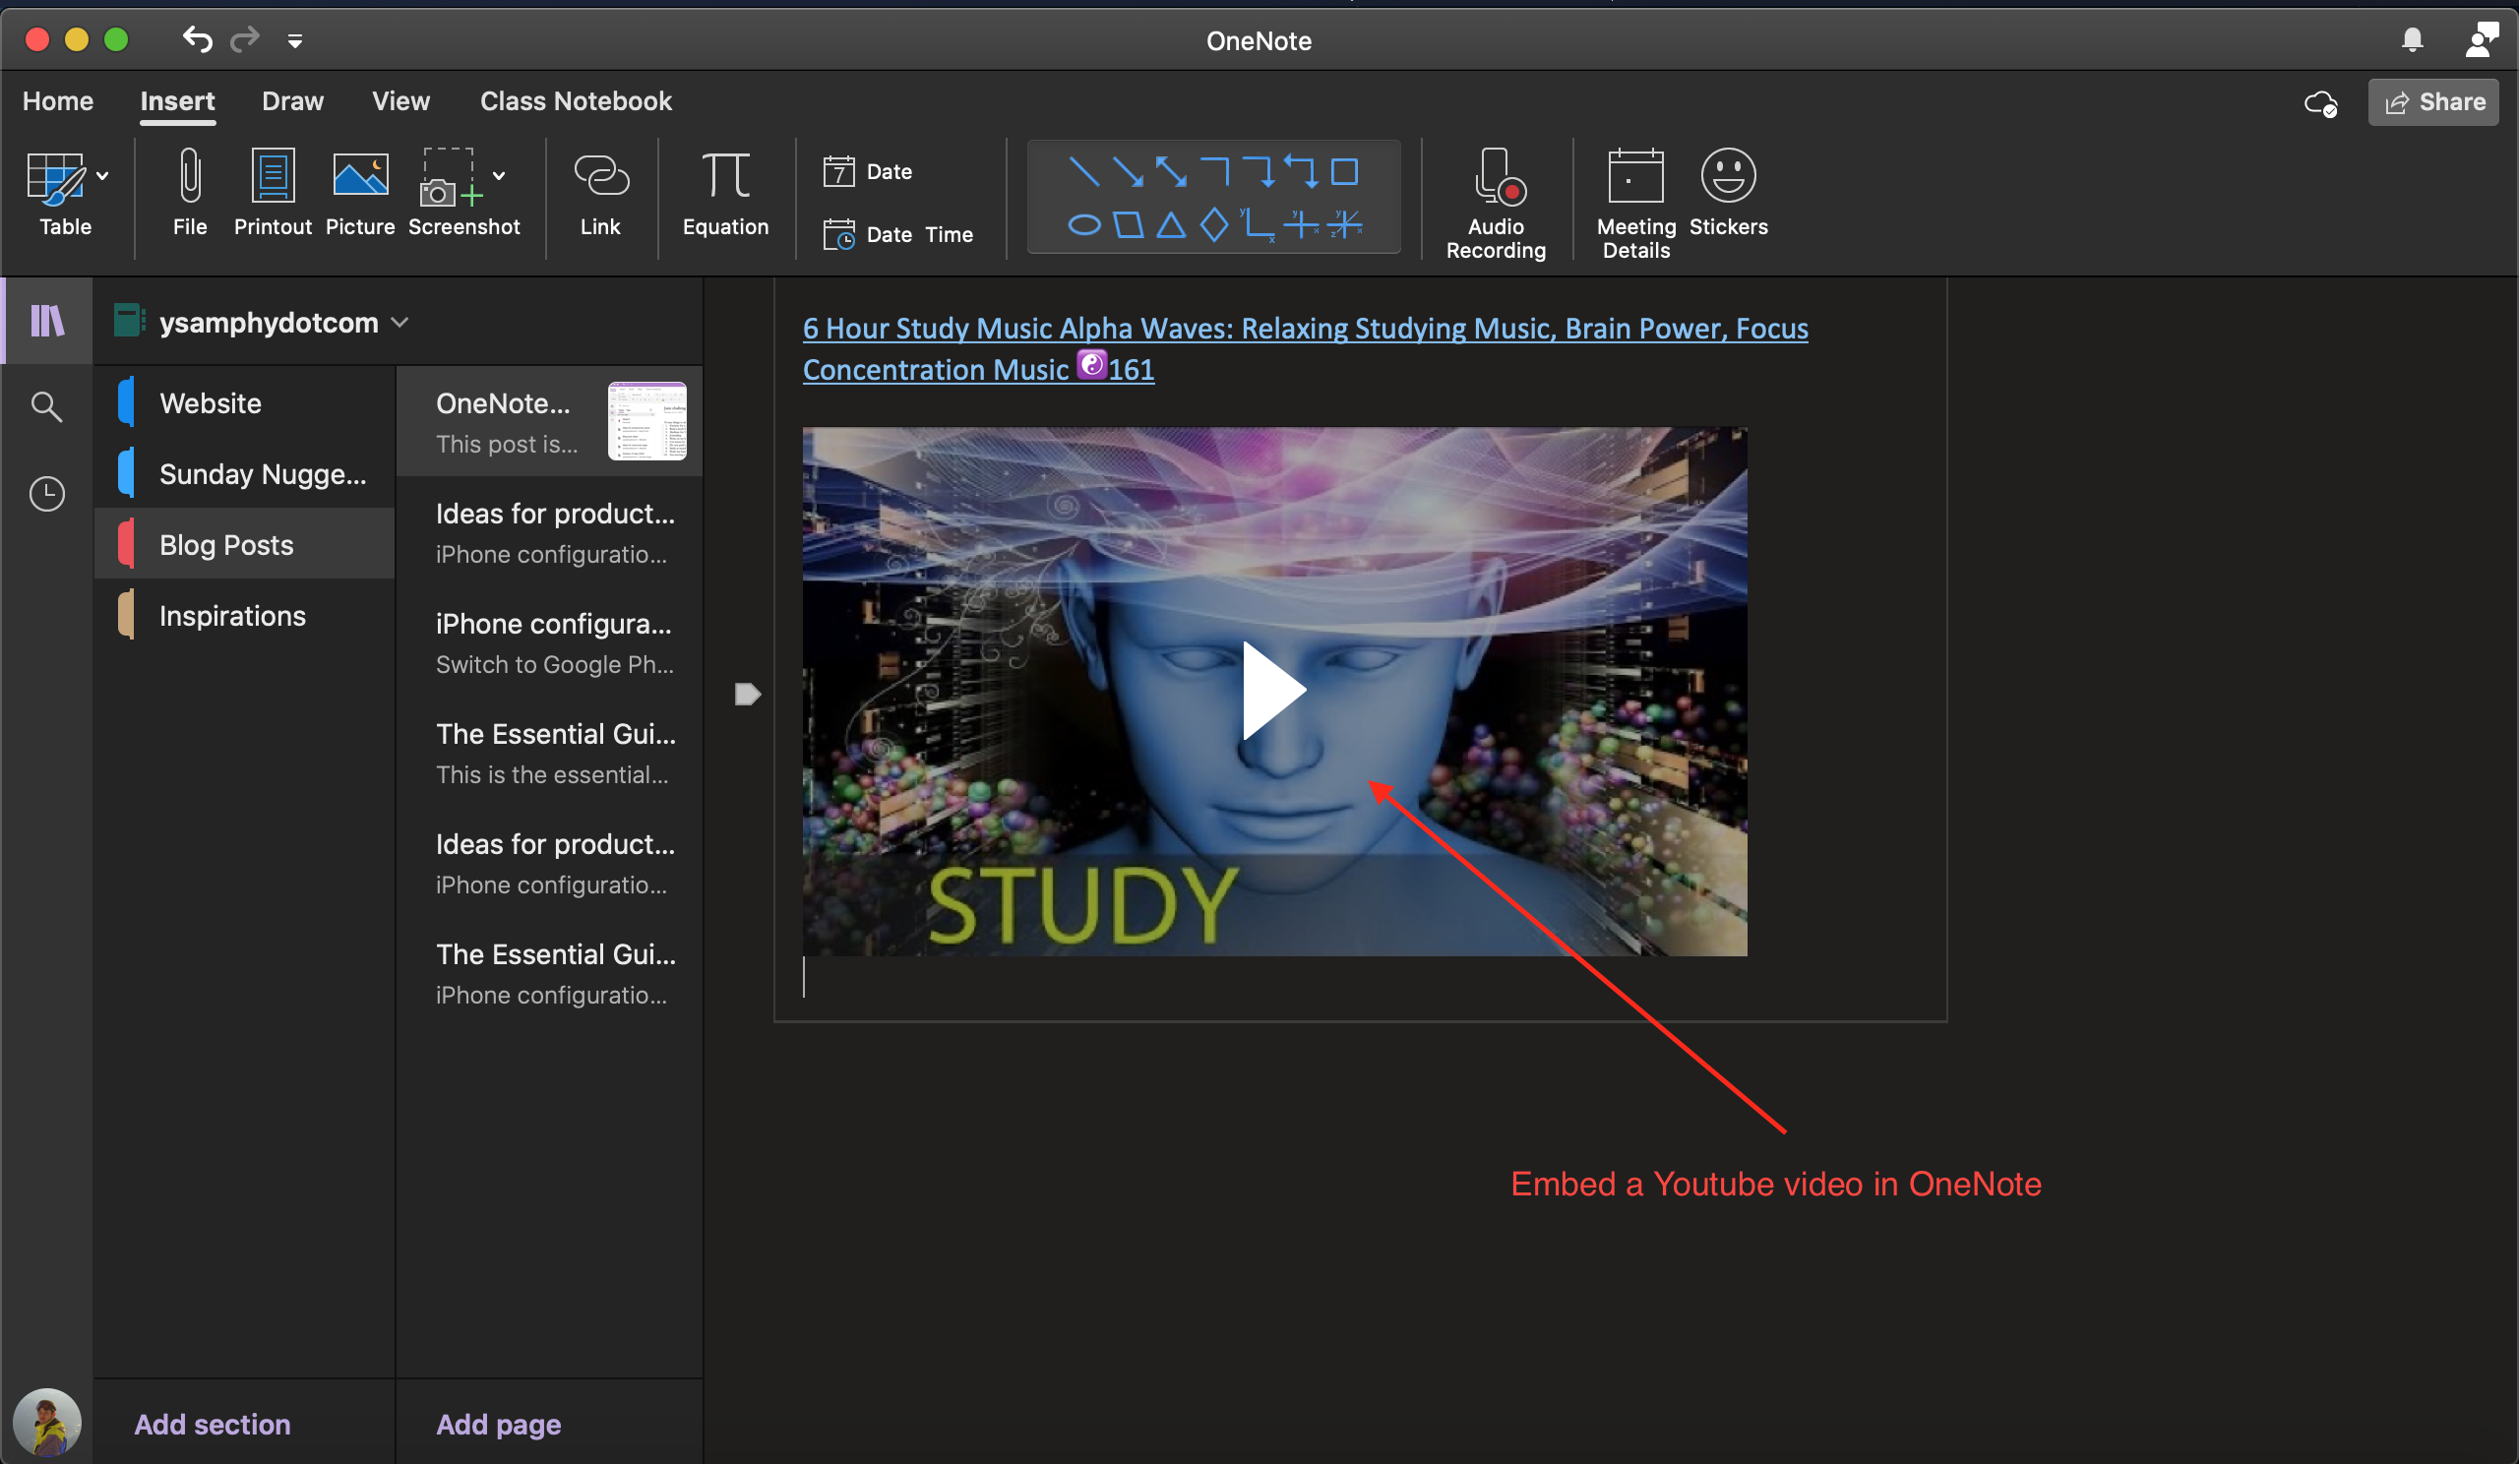Insert a Picture
The height and width of the screenshot is (1464, 2519).
point(360,193)
